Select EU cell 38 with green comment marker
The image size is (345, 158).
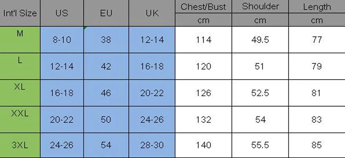(x=106, y=40)
